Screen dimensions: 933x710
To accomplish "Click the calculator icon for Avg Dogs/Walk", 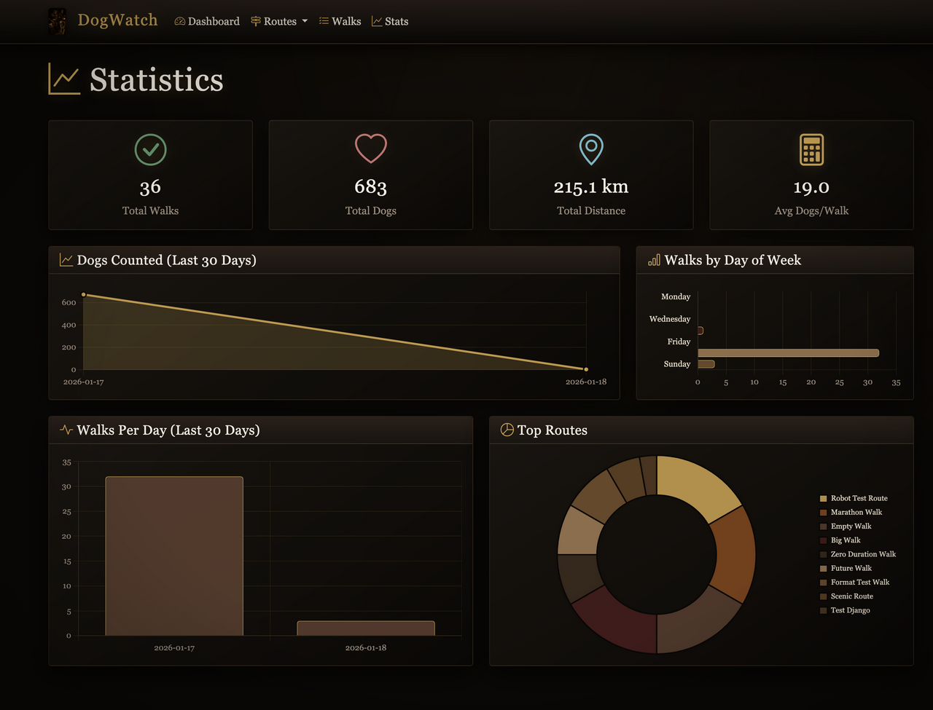I will click(811, 149).
